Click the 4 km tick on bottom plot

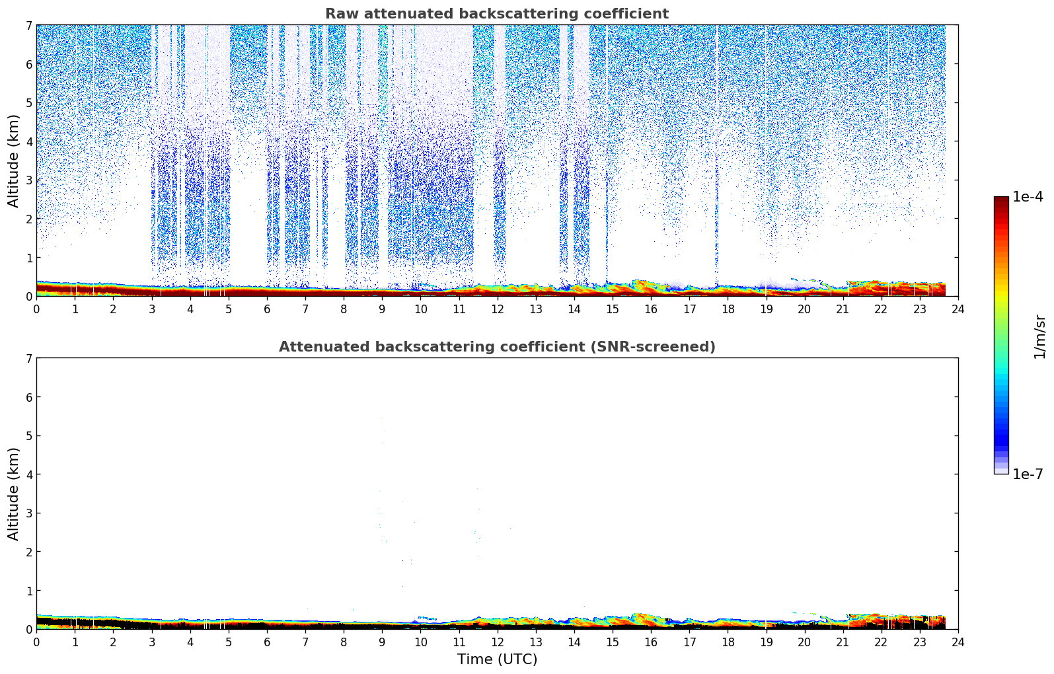[x=28, y=474]
